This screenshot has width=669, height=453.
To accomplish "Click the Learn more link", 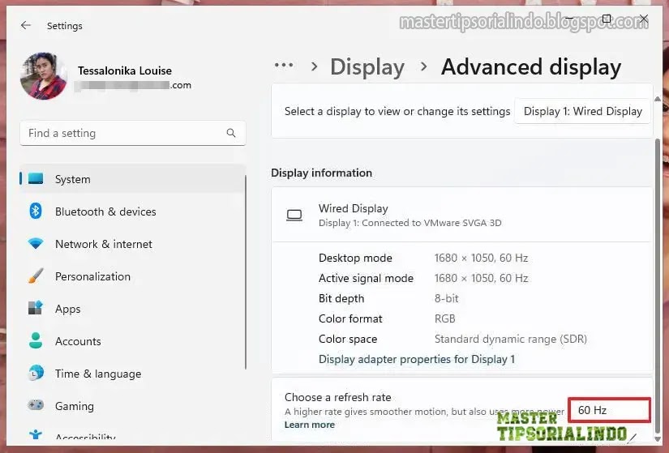I will [x=309, y=425].
